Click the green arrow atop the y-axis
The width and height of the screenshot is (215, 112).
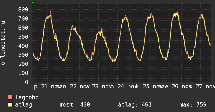click(33, 3)
